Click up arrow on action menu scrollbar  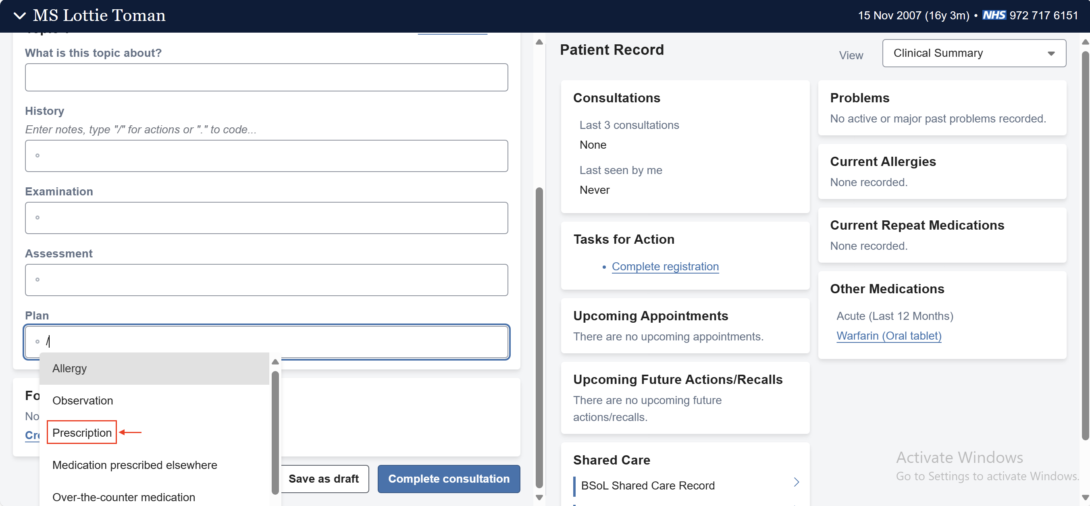(275, 362)
